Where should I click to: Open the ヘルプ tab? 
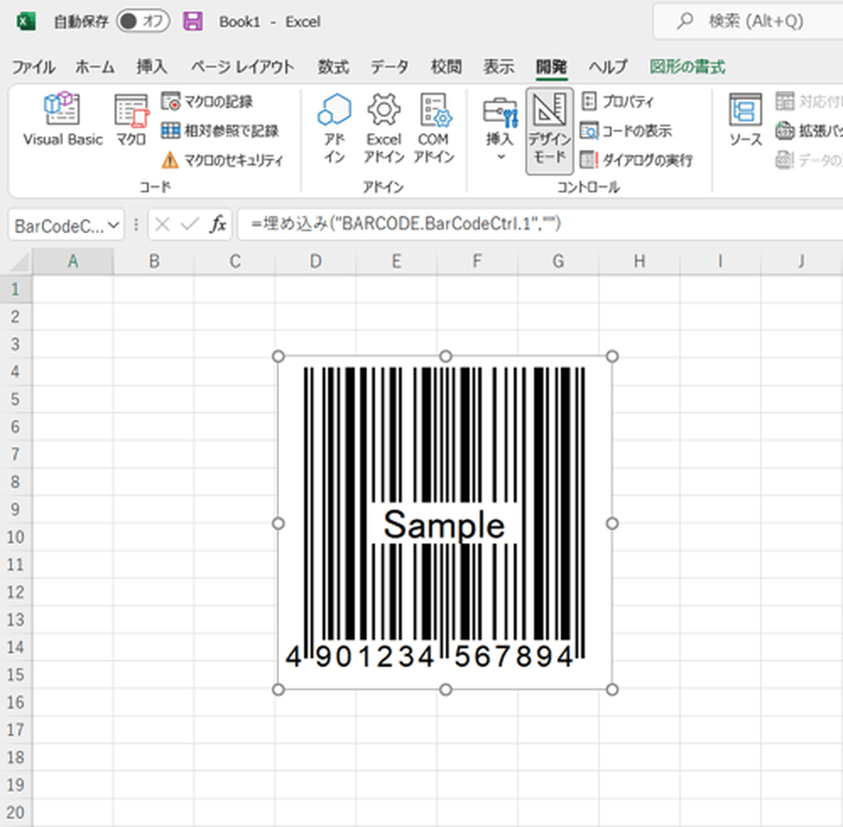pyautogui.click(x=608, y=67)
